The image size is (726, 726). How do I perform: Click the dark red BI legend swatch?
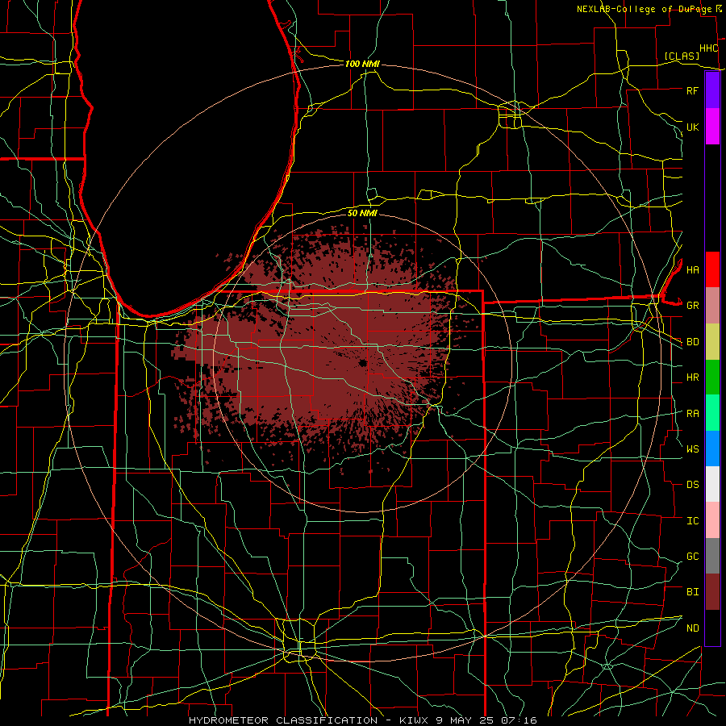click(712, 592)
